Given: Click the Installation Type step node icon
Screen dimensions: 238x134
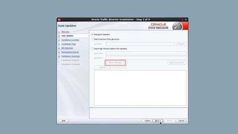Looking at the screenshot, I should (x=59, y=44).
